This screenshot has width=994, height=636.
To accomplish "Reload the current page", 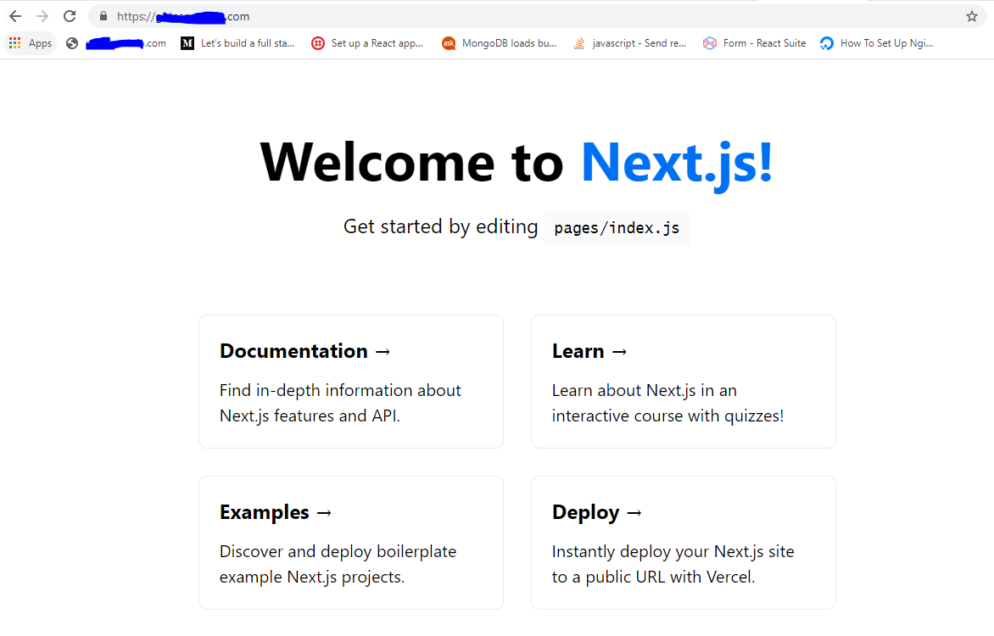I will tap(70, 16).
